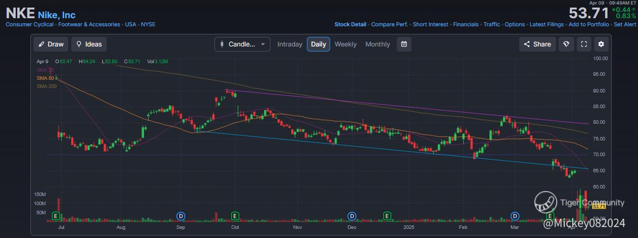Open the NYSE exchange link
The height and width of the screenshot is (238, 638).
click(148, 24)
